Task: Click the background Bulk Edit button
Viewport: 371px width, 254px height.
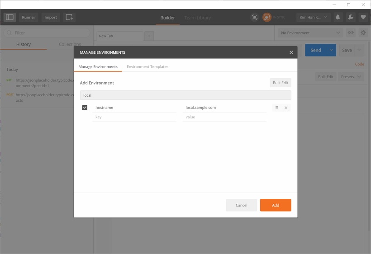Action: click(x=326, y=77)
